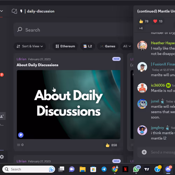Click the add friends icon in left sidebar
The image size is (175, 175).
[2, 116]
